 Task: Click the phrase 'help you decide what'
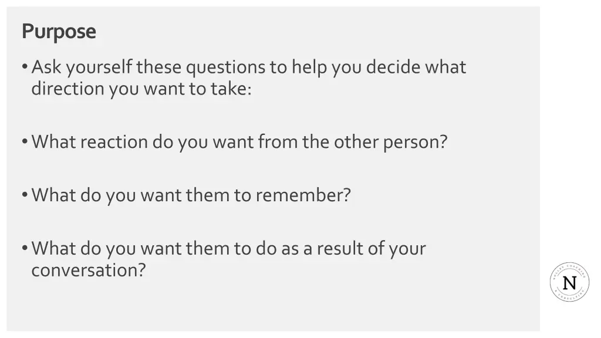379,68
